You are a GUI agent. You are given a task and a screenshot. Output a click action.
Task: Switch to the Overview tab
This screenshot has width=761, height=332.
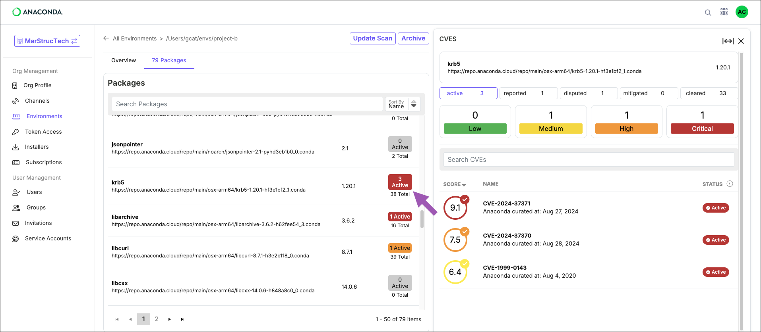[x=124, y=60]
